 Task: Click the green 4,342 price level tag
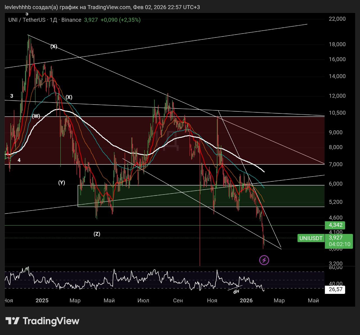(335, 225)
